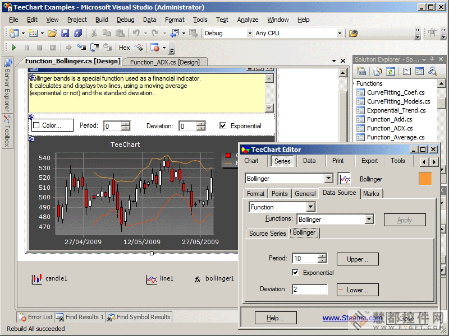Click the Upper... button

(x=358, y=259)
